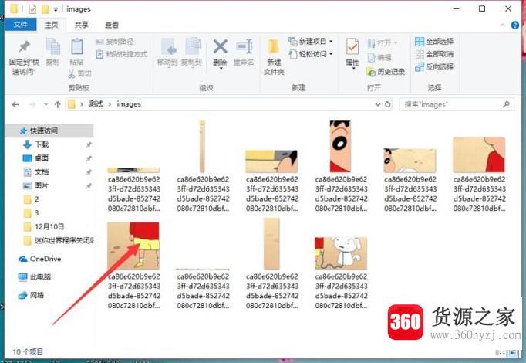Select the white puppy image thumbnail
The height and width of the screenshot is (363, 526).
tap(341, 253)
